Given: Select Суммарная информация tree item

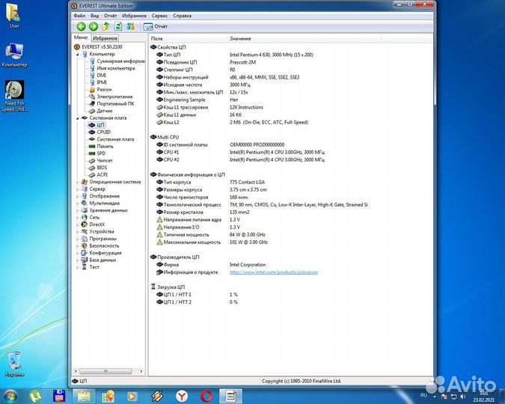Looking at the screenshot, I should pos(120,61).
